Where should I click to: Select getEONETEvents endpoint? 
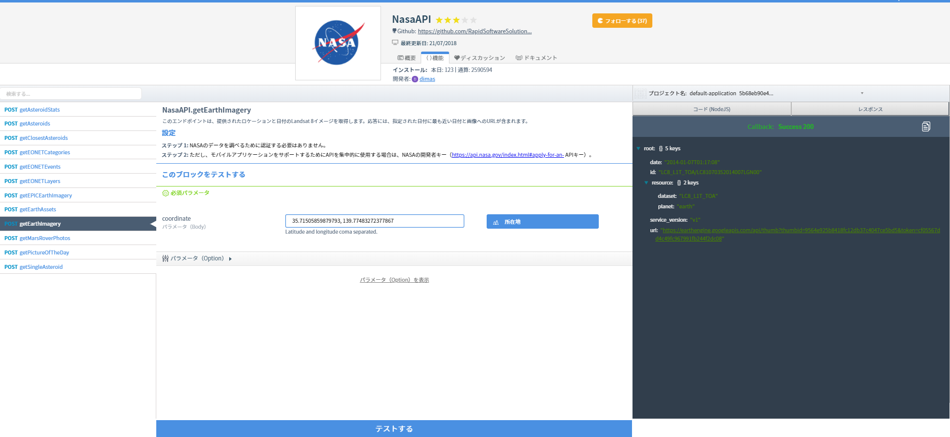click(78, 167)
